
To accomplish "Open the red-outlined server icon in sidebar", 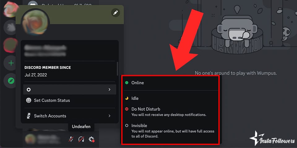I will click(11, 45).
